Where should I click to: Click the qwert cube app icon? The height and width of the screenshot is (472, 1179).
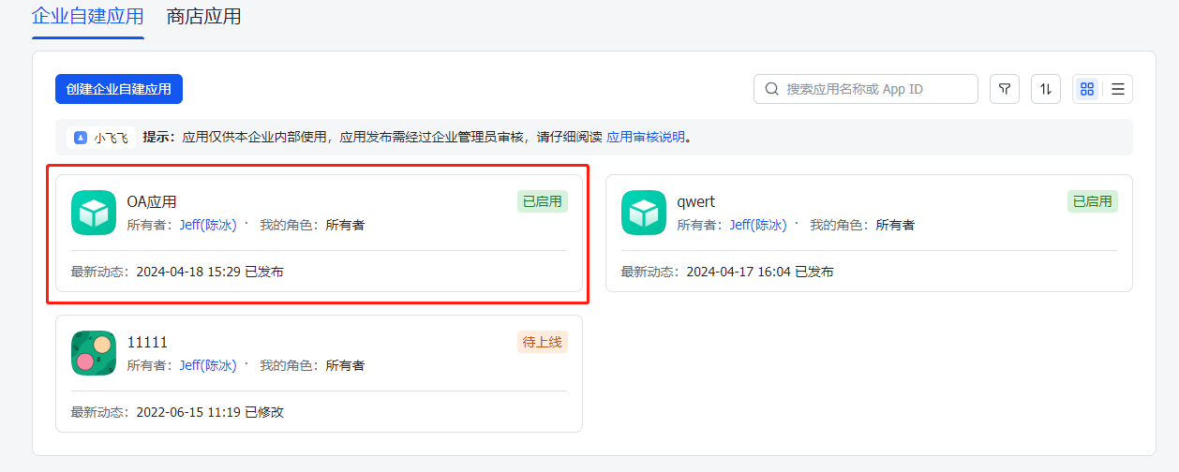(x=644, y=213)
